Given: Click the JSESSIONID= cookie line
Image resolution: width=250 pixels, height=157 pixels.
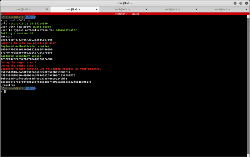Looking at the screenshot, I should click(x=35, y=72).
